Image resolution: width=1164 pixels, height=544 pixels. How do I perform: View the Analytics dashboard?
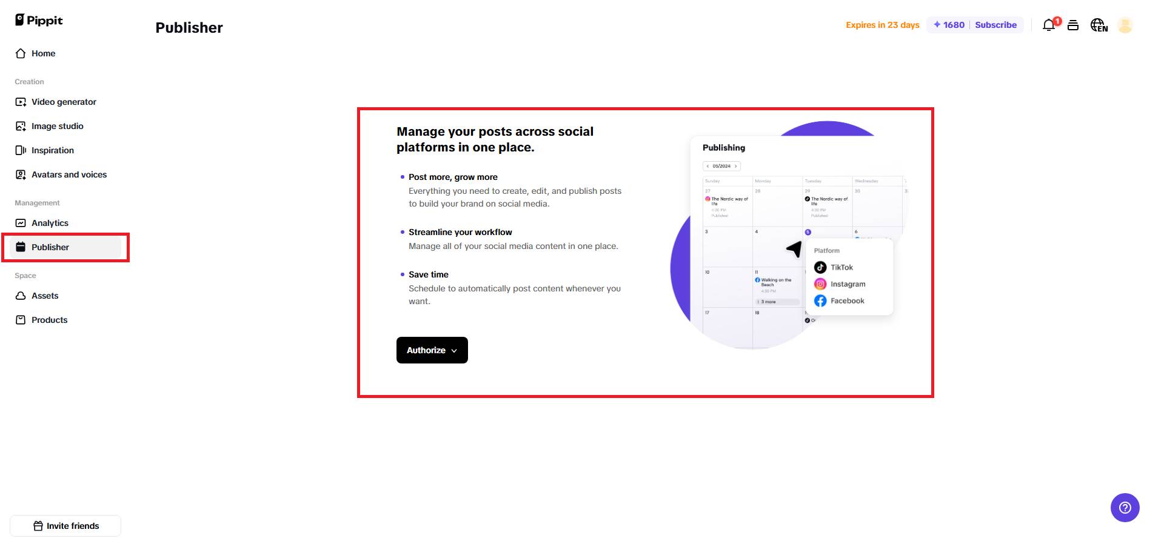pyautogui.click(x=50, y=223)
